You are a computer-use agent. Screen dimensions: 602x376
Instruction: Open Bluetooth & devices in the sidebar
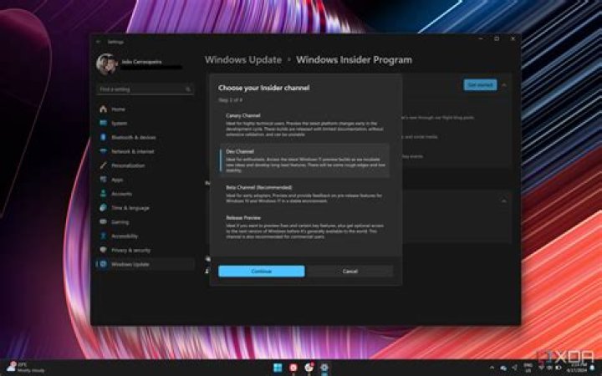pyautogui.click(x=145, y=137)
